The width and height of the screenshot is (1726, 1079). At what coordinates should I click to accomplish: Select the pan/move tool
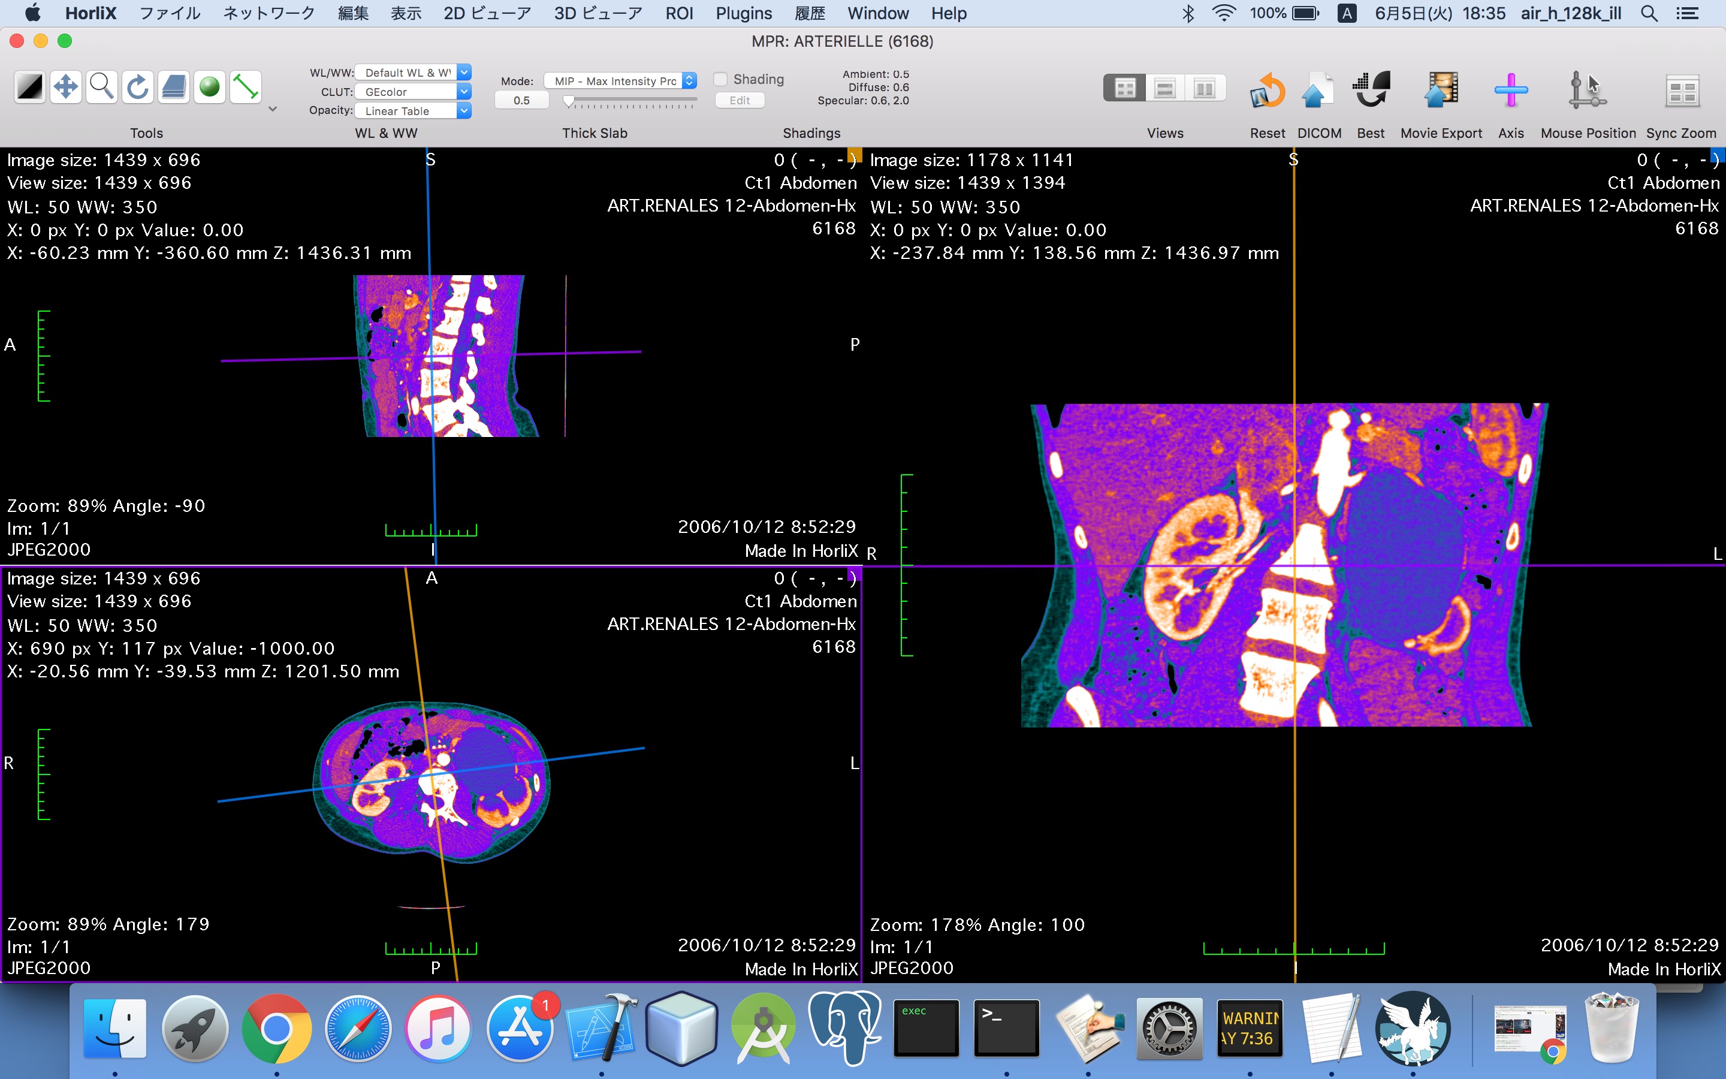[x=65, y=86]
